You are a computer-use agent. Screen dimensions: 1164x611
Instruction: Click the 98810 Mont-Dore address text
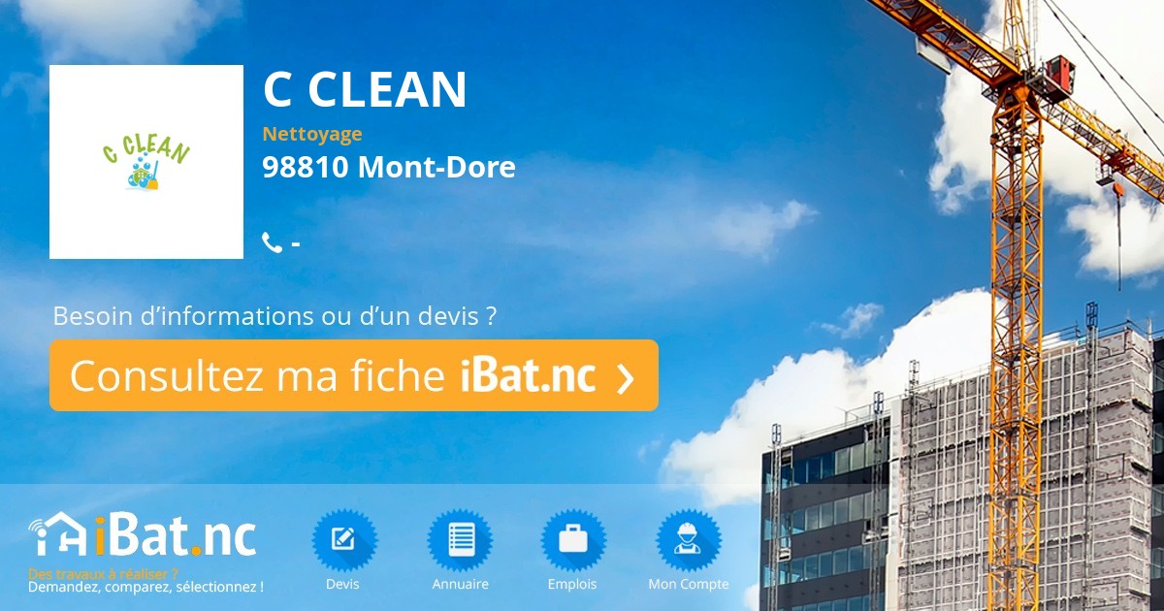tap(389, 168)
